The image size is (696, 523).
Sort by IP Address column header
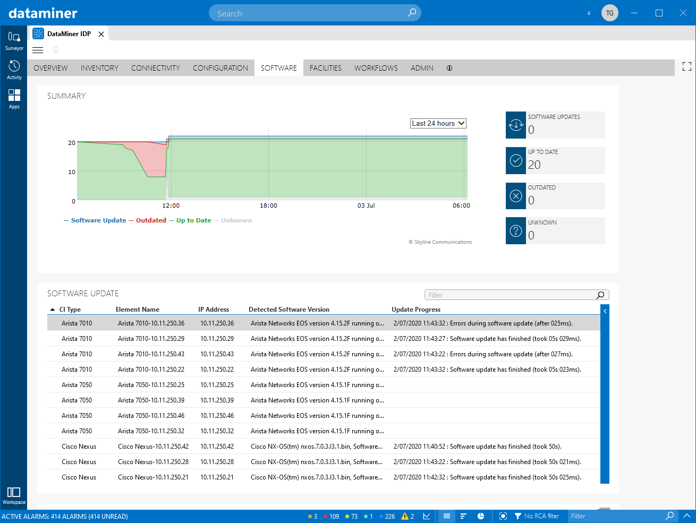pos(214,310)
